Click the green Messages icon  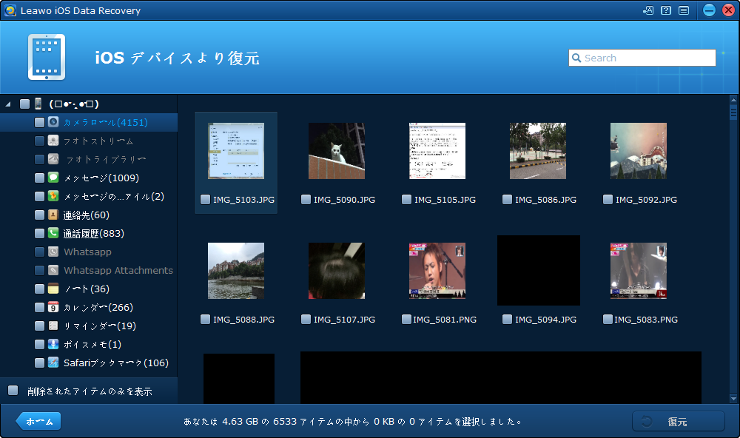click(53, 178)
